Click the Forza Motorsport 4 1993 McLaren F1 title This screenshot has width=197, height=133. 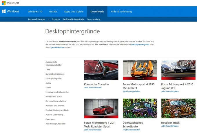[x=138, y=86]
